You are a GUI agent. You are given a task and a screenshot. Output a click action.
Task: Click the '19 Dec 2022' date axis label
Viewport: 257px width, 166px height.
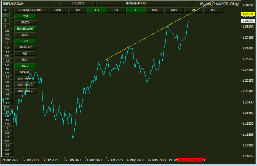tap(10, 160)
